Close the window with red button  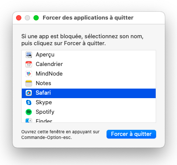[19, 18]
